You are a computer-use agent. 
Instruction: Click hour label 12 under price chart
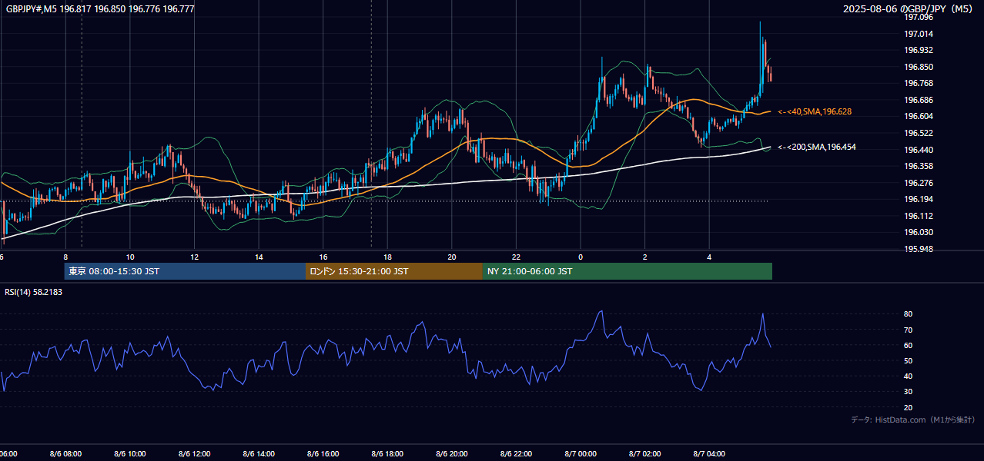pyautogui.click(x=195, y=257)
